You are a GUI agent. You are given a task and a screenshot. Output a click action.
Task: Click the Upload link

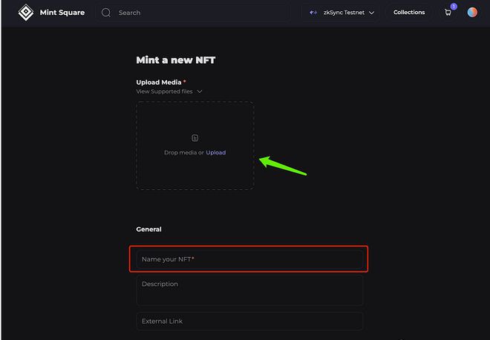[216, 152]
